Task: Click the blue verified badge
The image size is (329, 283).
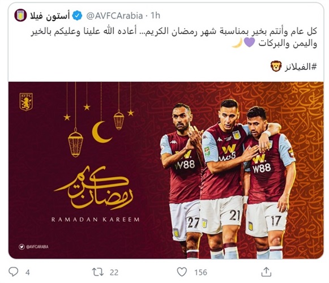Action: click(78, 16)
